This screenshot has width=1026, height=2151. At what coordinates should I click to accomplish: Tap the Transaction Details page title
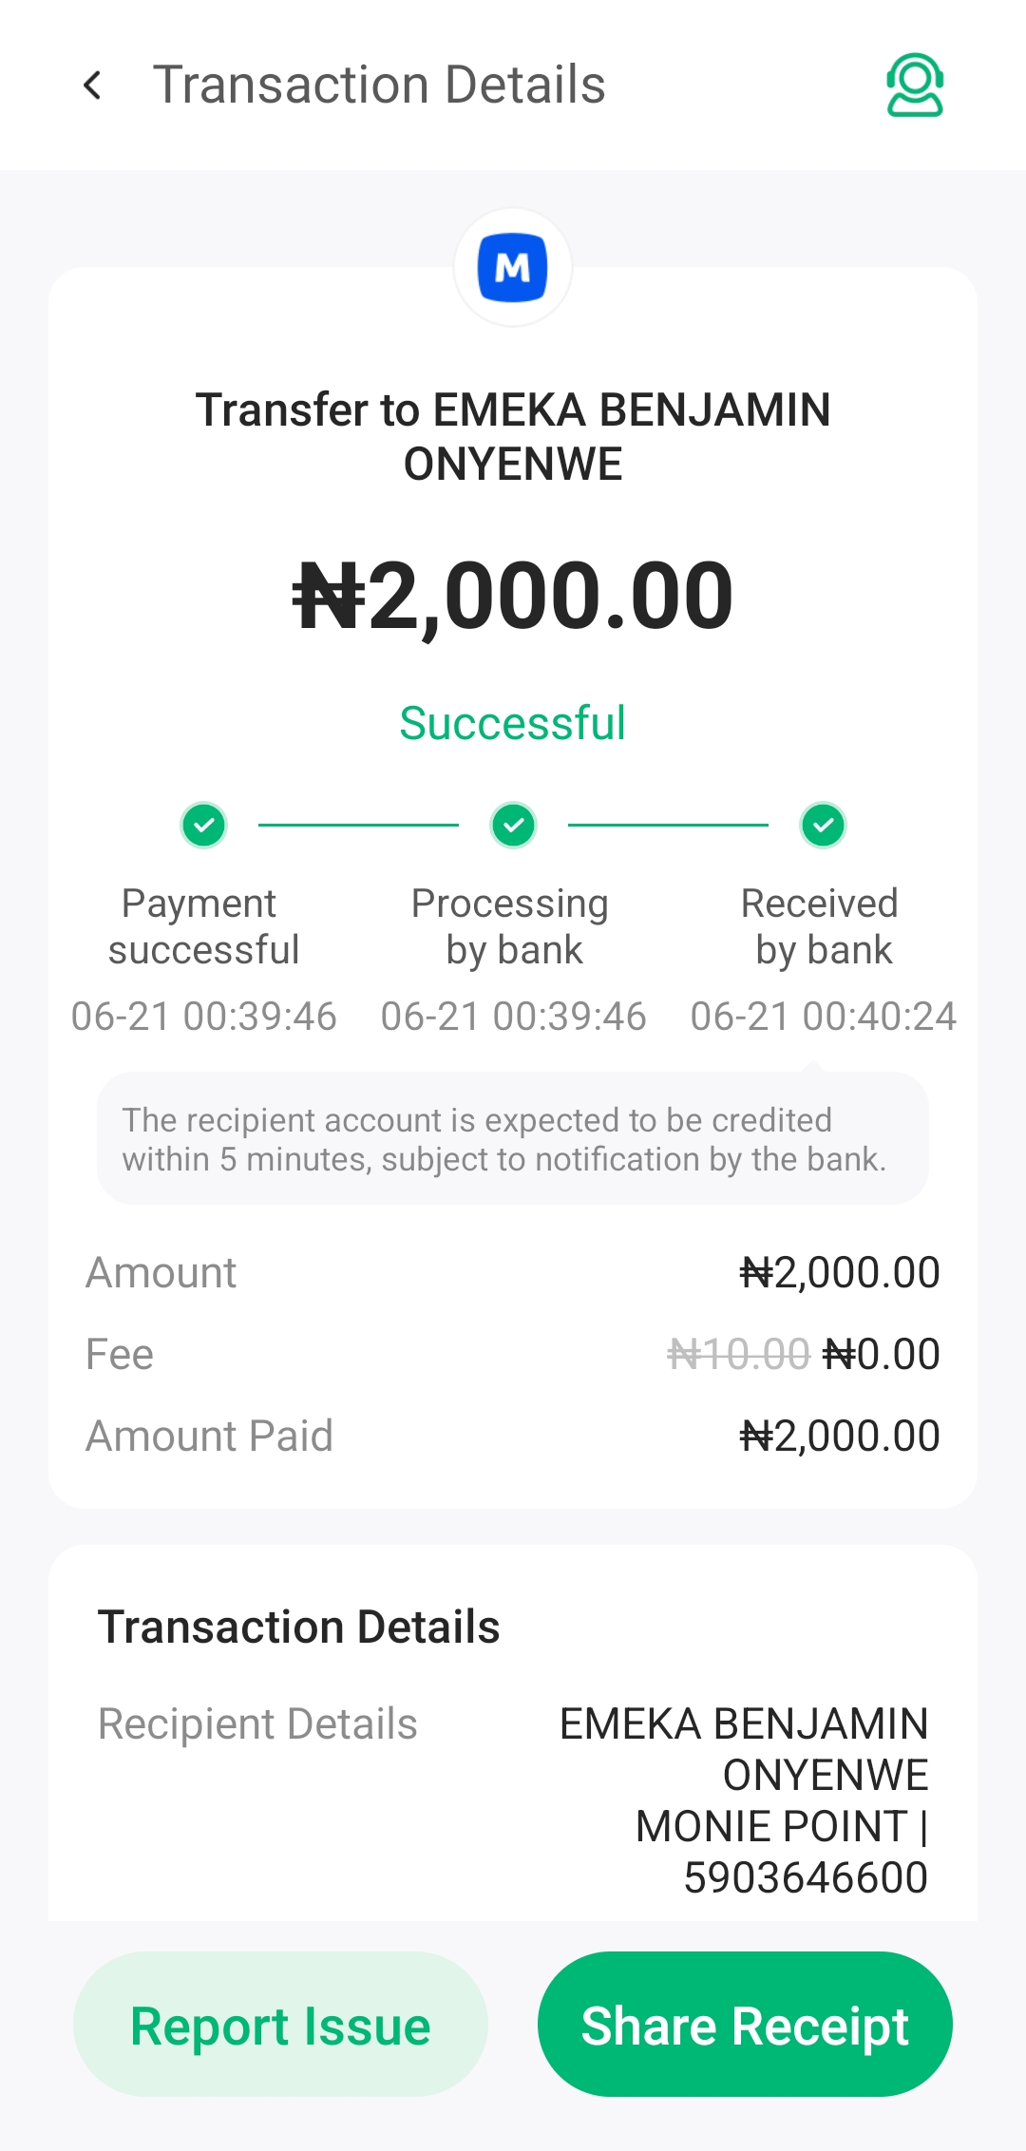(x=379, y=86)
